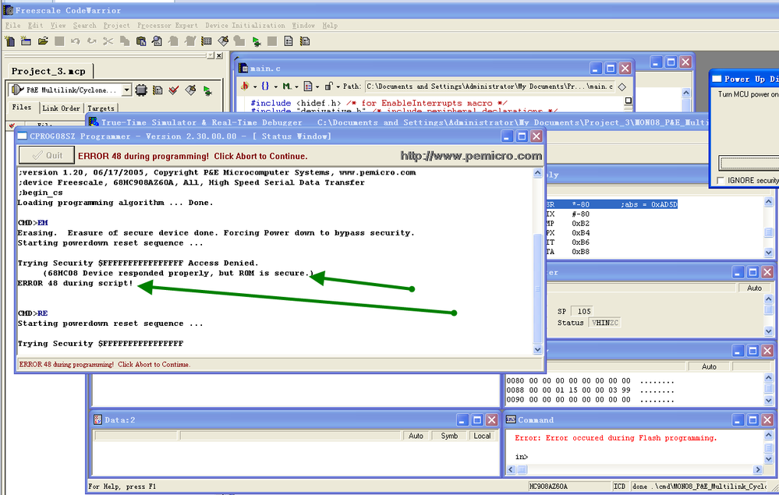Tick the IGNORE security checkbox in Power Up dialog
779x495 pixels.
[721, 180]
